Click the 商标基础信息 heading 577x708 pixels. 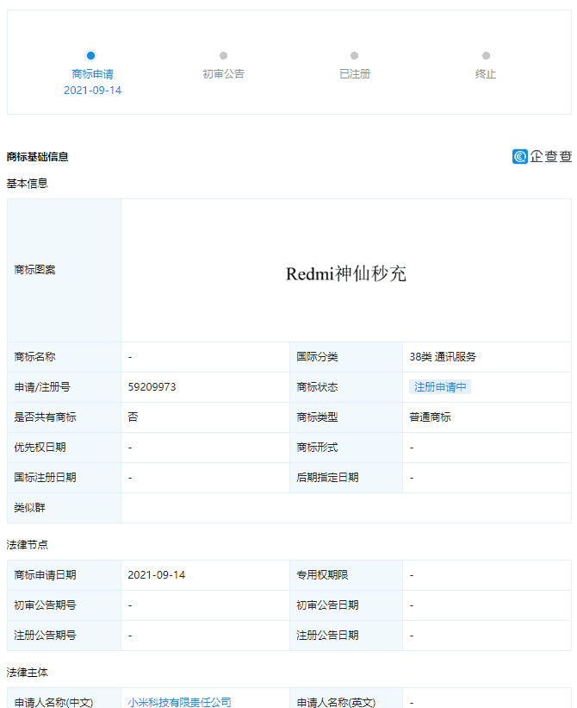[37, 157]
